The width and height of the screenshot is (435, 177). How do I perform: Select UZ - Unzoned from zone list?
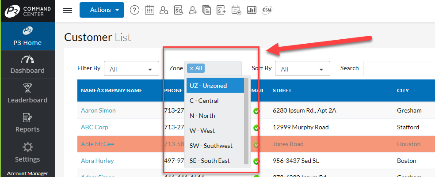click(215, 86)
